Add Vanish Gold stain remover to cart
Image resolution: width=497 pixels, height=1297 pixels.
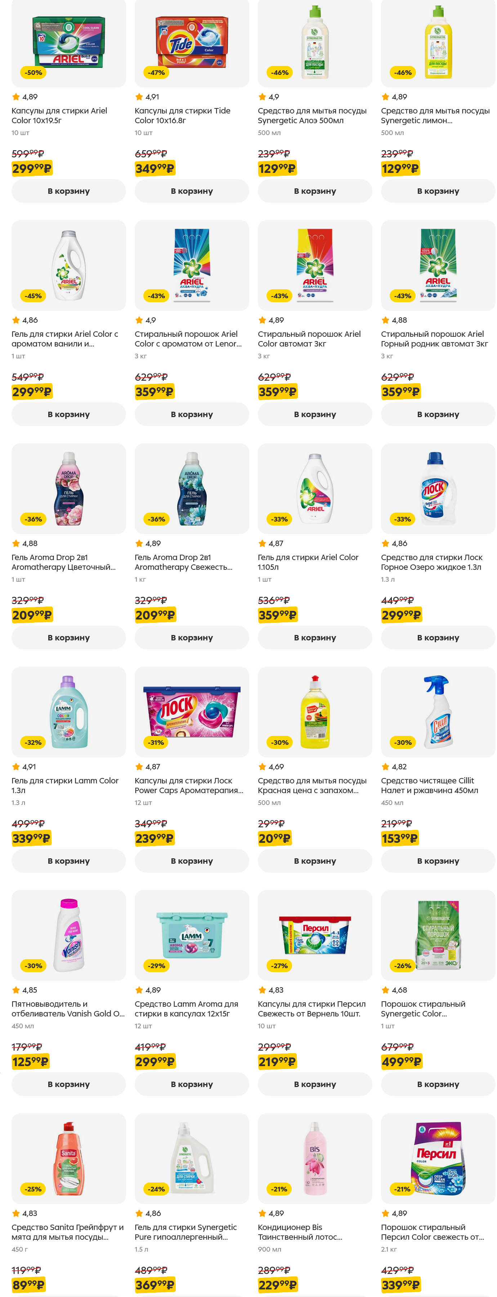(68, 1084)
